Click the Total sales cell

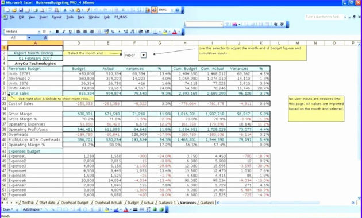pos(35,94)
